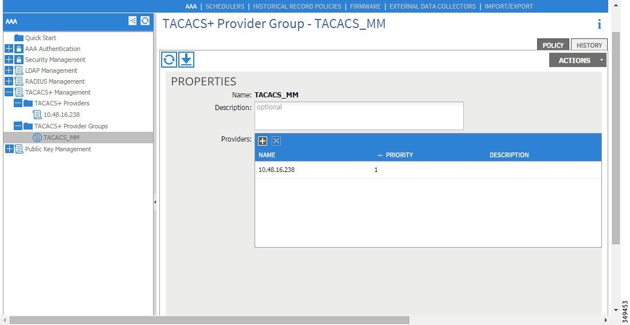The image size is (630, 325).
Task: Click the TACACS_MM group icon in tree
Action: tap(37, 138)
